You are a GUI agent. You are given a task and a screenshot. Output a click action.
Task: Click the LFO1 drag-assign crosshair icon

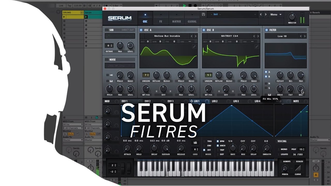(192, 101)
